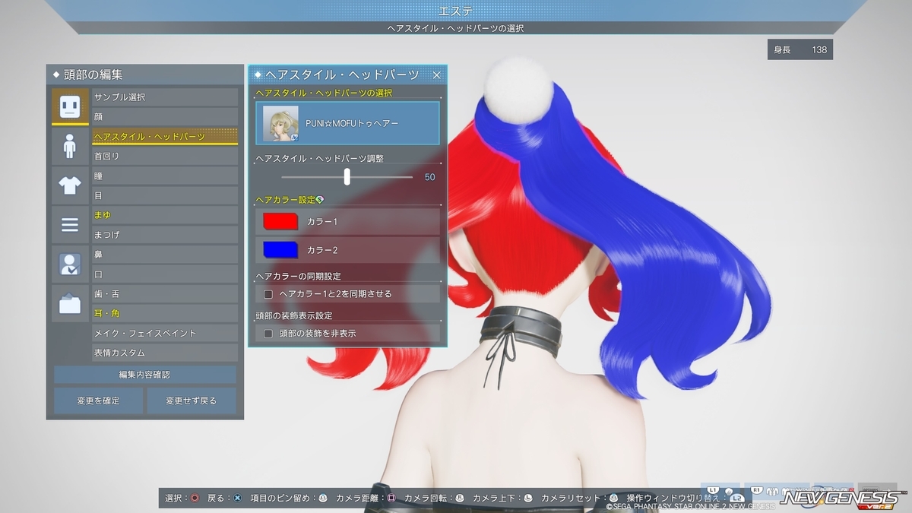
Task: Click the PUNI☆MOFU hairstyle thumbnail image
Action: pos(280,123)
